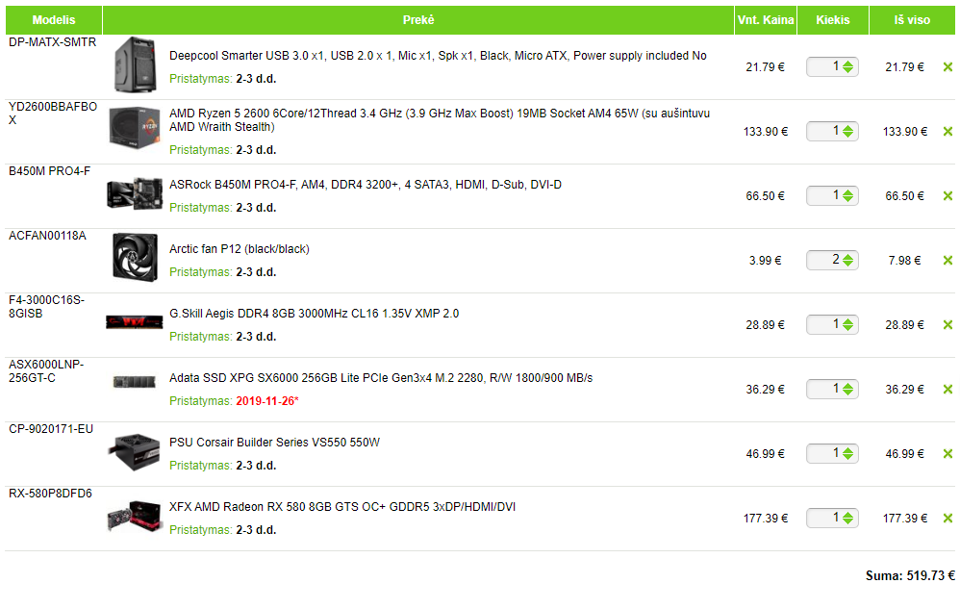Viewport: 960px width, 609px height.
Task: Decrease quantity of Arctic fan P12
Action: click(847, 265)
